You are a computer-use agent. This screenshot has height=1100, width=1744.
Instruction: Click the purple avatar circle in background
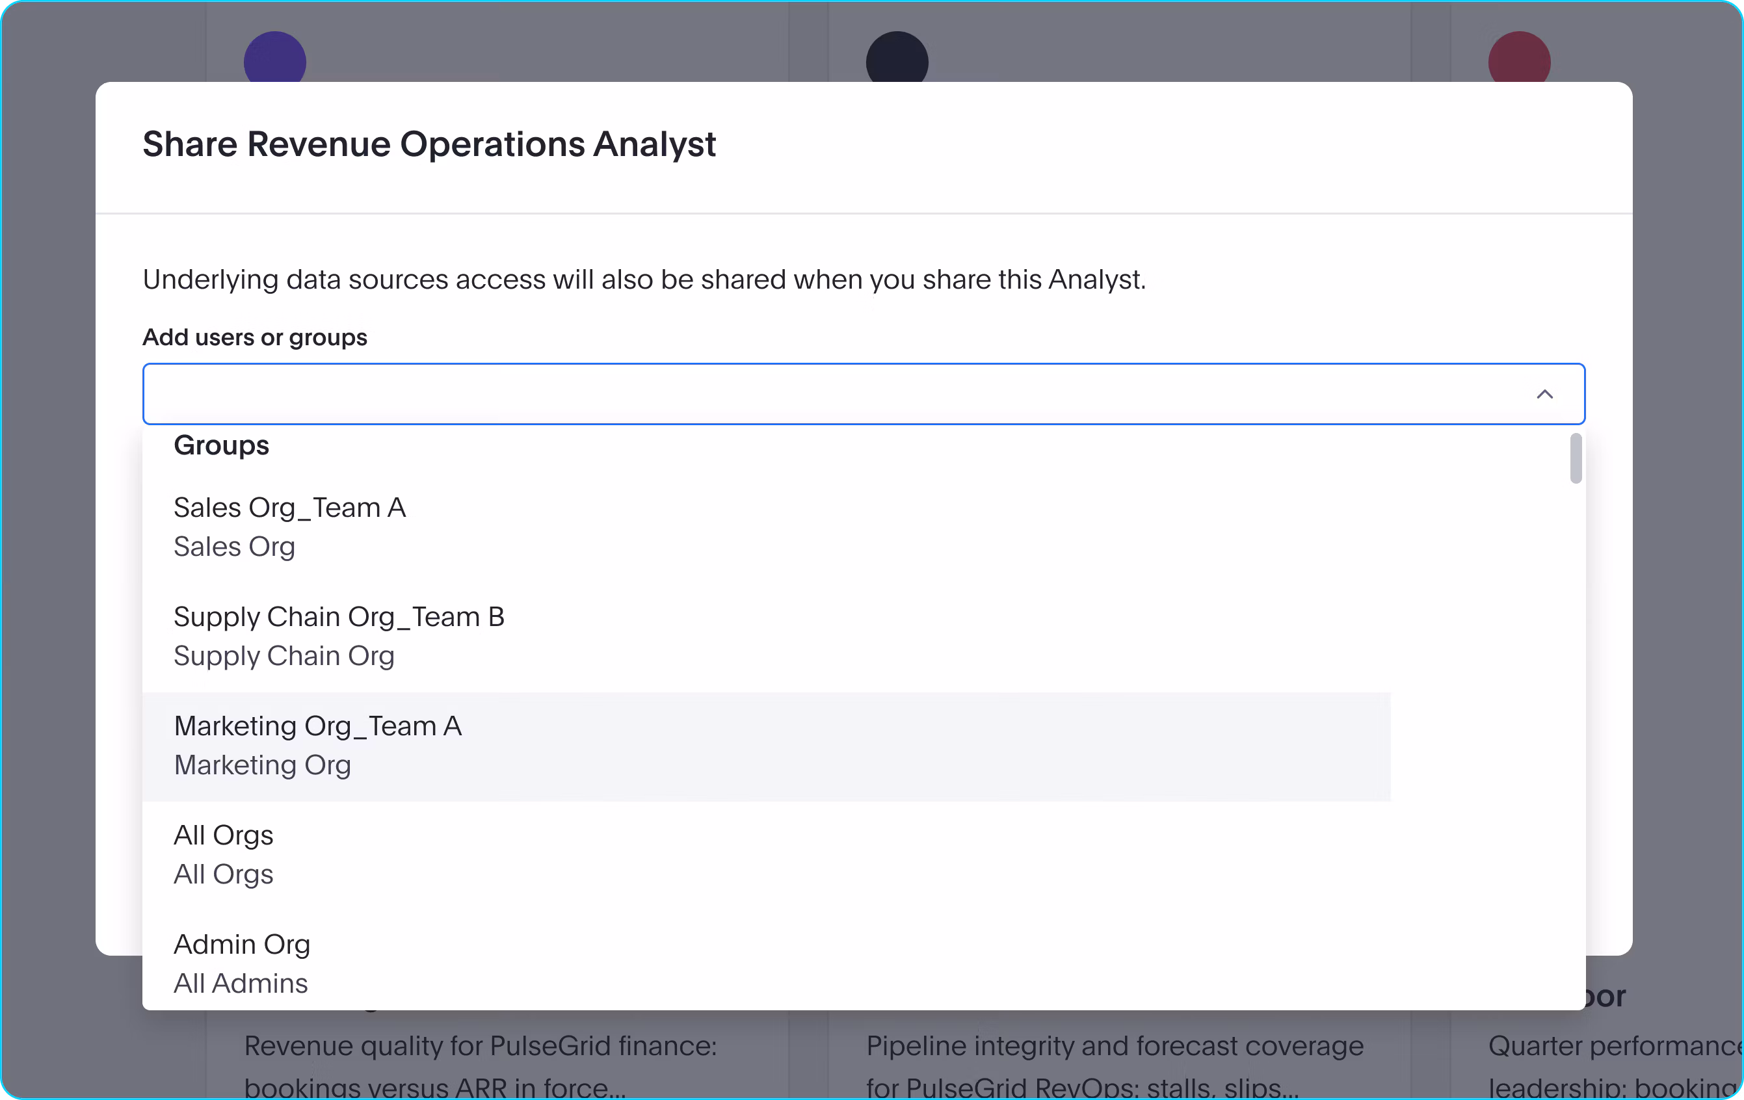click(x=274, y=57)
